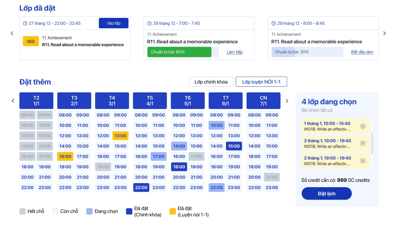
Task: Select the 09:00 slot on CN 7/1
Action: click(272, 115)
